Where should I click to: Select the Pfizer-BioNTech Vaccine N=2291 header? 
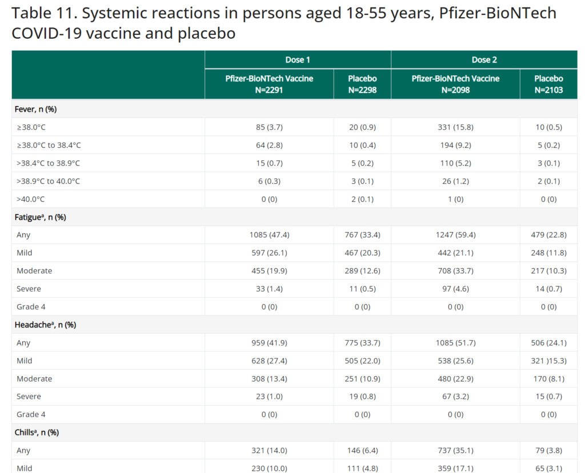(269, 84)
